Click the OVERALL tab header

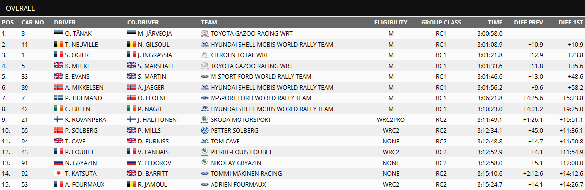coord(21,8)
